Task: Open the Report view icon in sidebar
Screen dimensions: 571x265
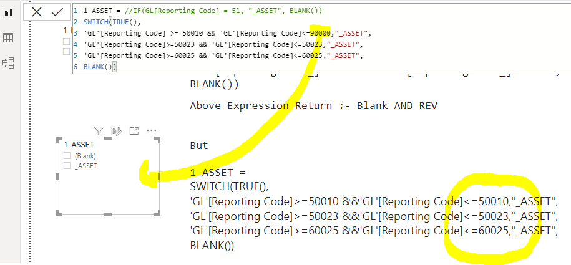Action: [x=8, y=14]
